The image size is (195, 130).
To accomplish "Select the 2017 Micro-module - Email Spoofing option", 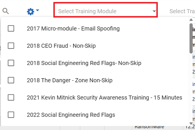I will tap(73, 28).
